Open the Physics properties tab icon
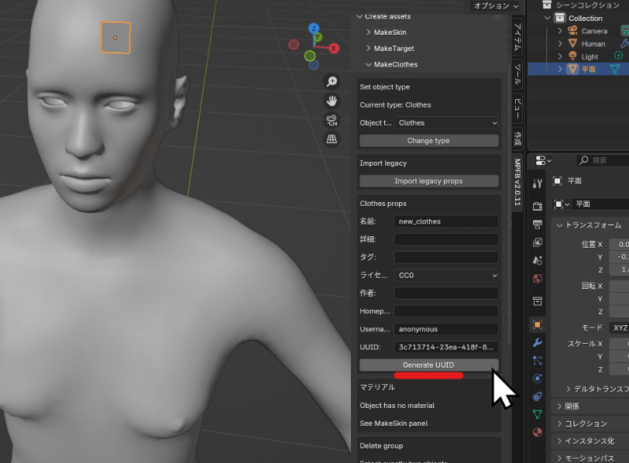This screenshot has width=629, height=463. point(538,378)
